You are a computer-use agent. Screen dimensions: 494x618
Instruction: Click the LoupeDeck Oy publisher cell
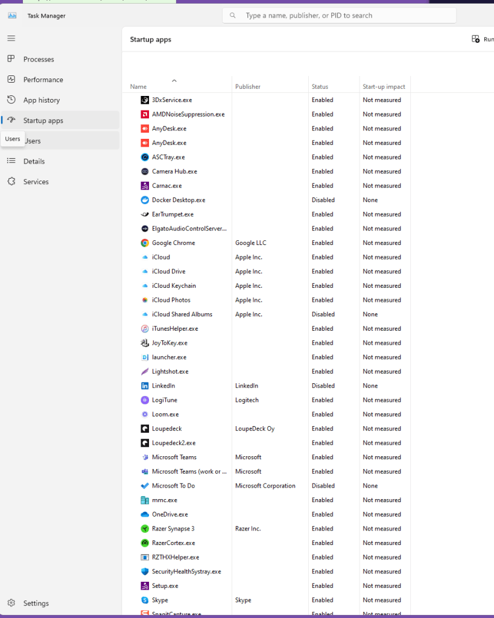pyautogui.click(x=255, y=428)
